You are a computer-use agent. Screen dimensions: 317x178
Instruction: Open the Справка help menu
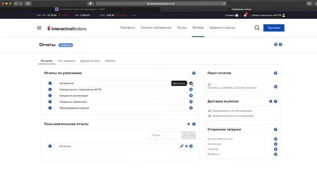click(231, 15)
